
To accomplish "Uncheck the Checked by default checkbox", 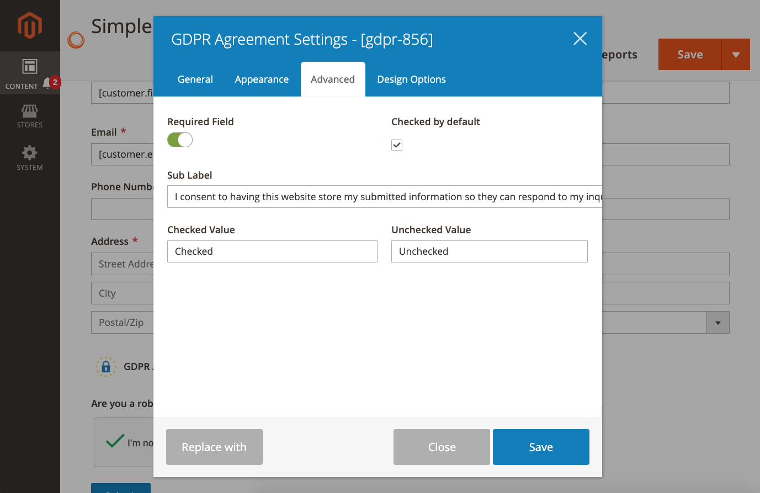I will pos(397,145).
